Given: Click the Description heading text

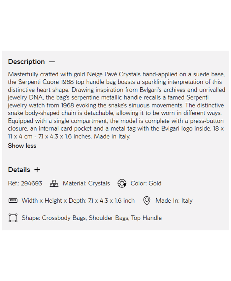Looking at the screenshot, I should (x=26, y=62).
